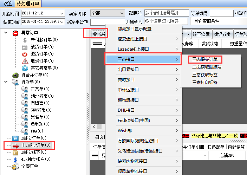Open the 卖家简称 combo box
The height and width of the screenshot is (175, 247).
[x=108, y=13]
